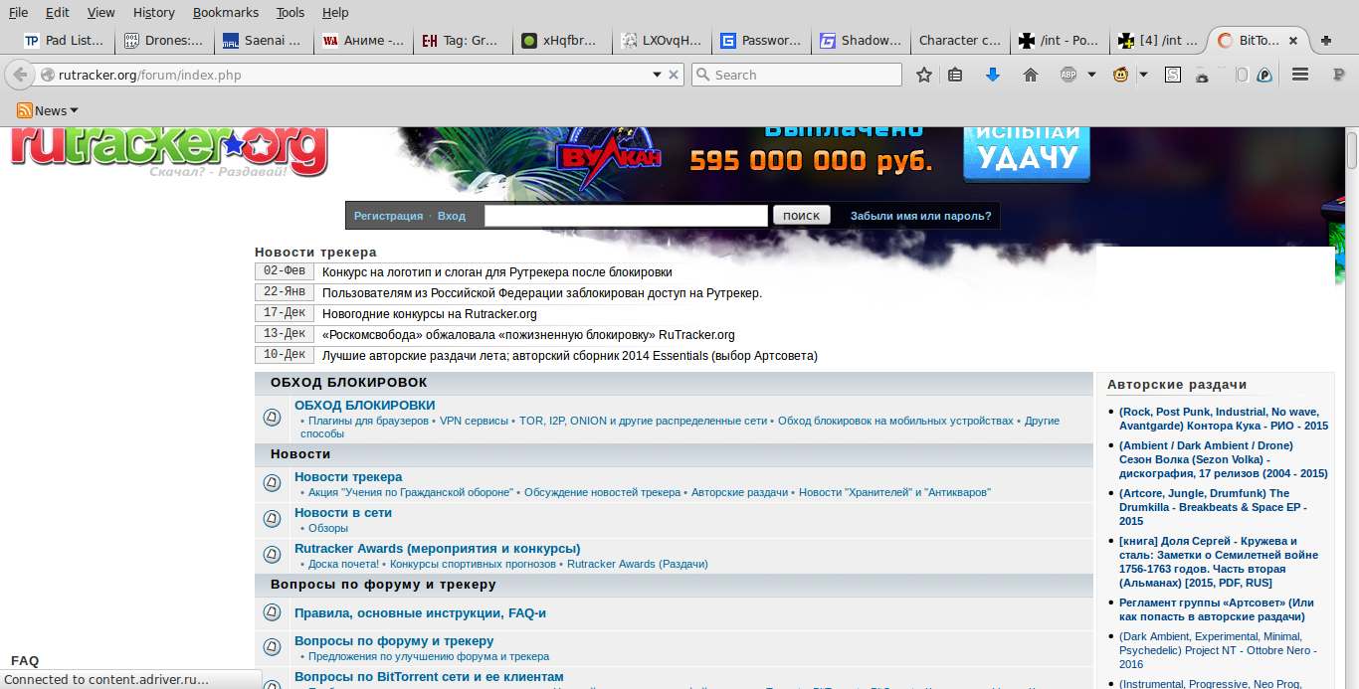Viewport: 1359px width, 689px height.
Task: Switch to the Saenai tab
Action: point(264,41)
